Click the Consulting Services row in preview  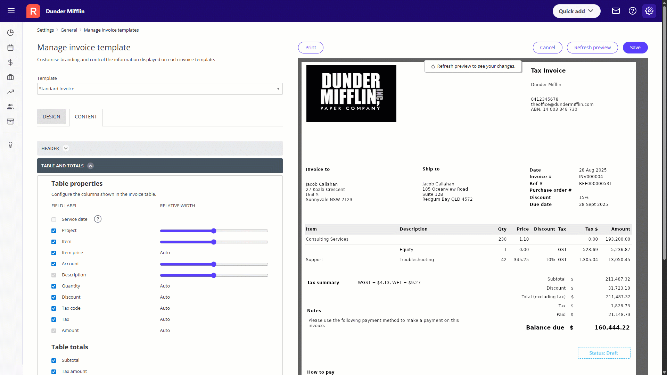468,239
